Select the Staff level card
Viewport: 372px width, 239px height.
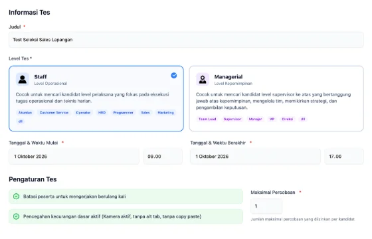96,99
